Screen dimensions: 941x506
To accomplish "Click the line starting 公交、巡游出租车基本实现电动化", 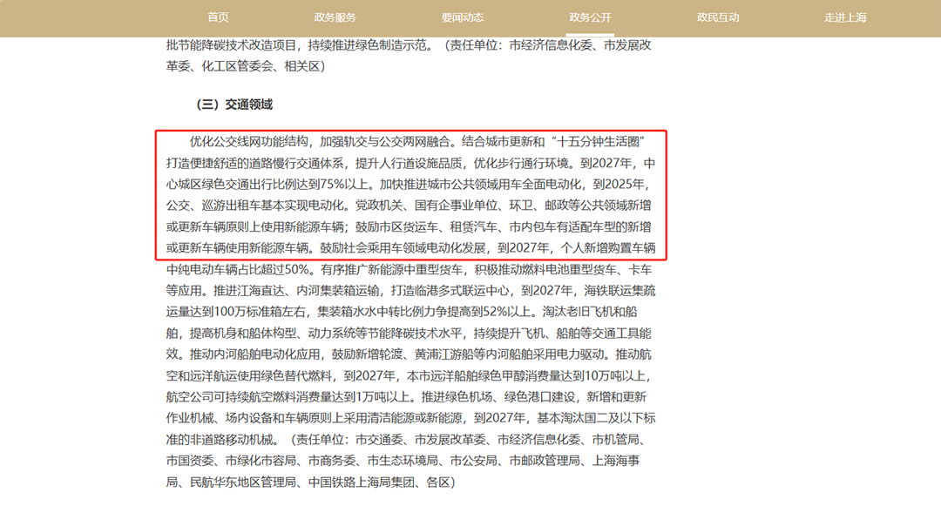I will (x=409, y=205).
